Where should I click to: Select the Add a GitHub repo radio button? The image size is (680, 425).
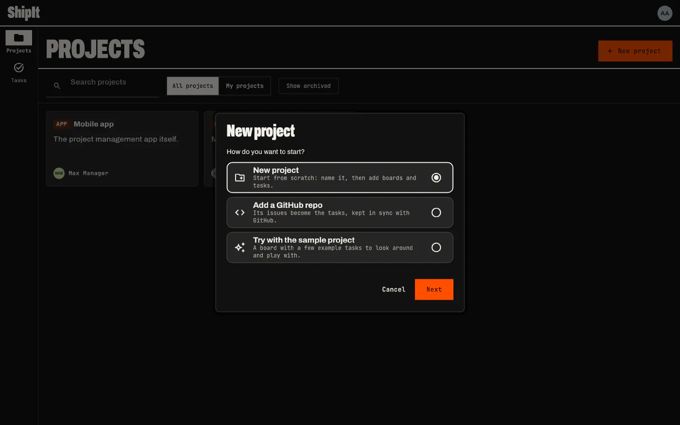tap(436, 213)
